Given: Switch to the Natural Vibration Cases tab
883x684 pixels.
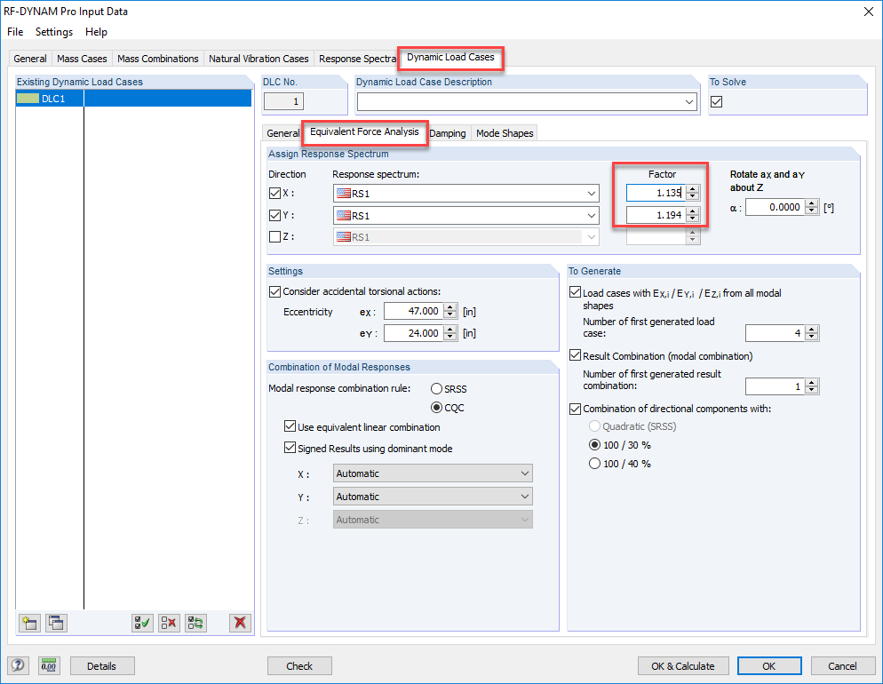Looking at the screenshot, I should [259, 59].
